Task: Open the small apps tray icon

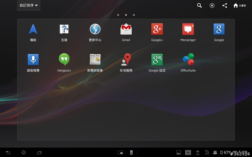Action: [120, 153]
